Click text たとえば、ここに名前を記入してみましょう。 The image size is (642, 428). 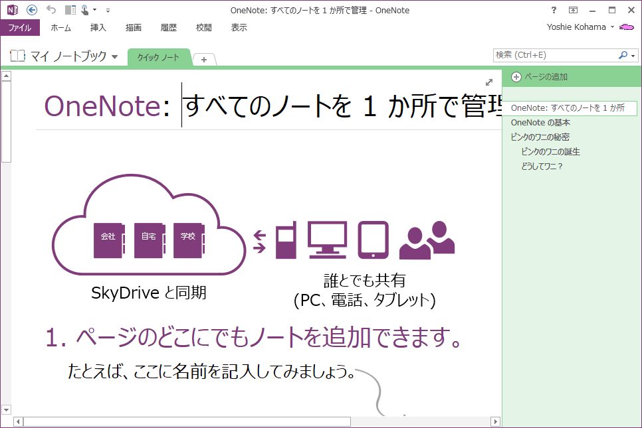pos(211,371)
